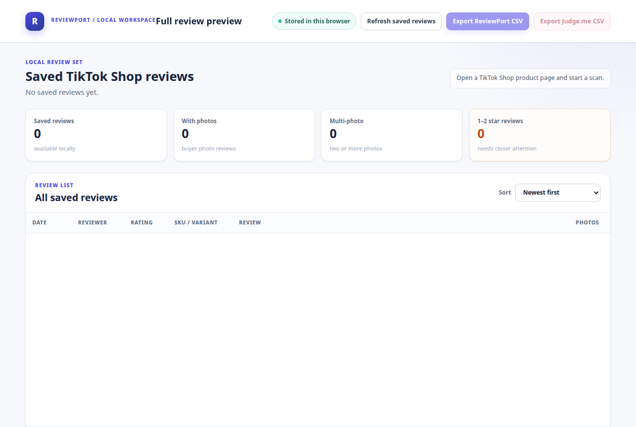636x427 pixels.
Task: Click the DATE column header
Action: 39,222
